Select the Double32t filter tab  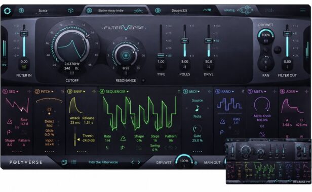point(179,10)
